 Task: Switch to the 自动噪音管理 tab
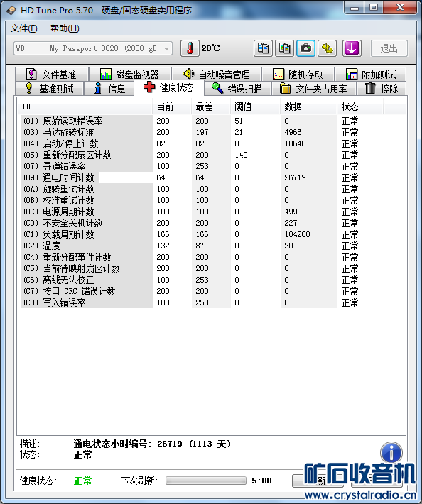[217, 75]
